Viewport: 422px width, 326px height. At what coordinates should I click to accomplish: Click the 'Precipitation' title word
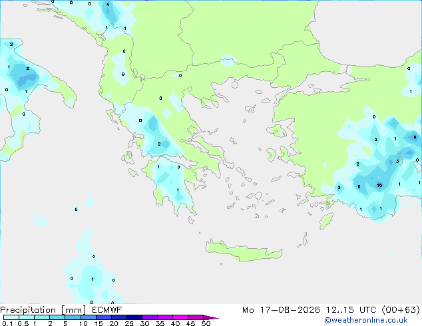tap(28, 310)
